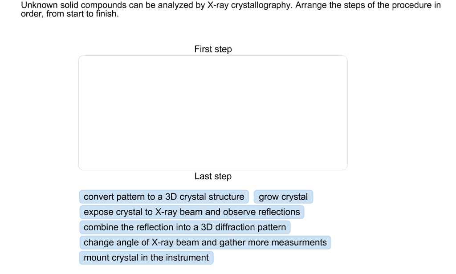456x274 pixels.
Task: Pick 'expose crystal to X-ray beam and observe reflections'
Action: pyautogui.click(x=191, y=212)
